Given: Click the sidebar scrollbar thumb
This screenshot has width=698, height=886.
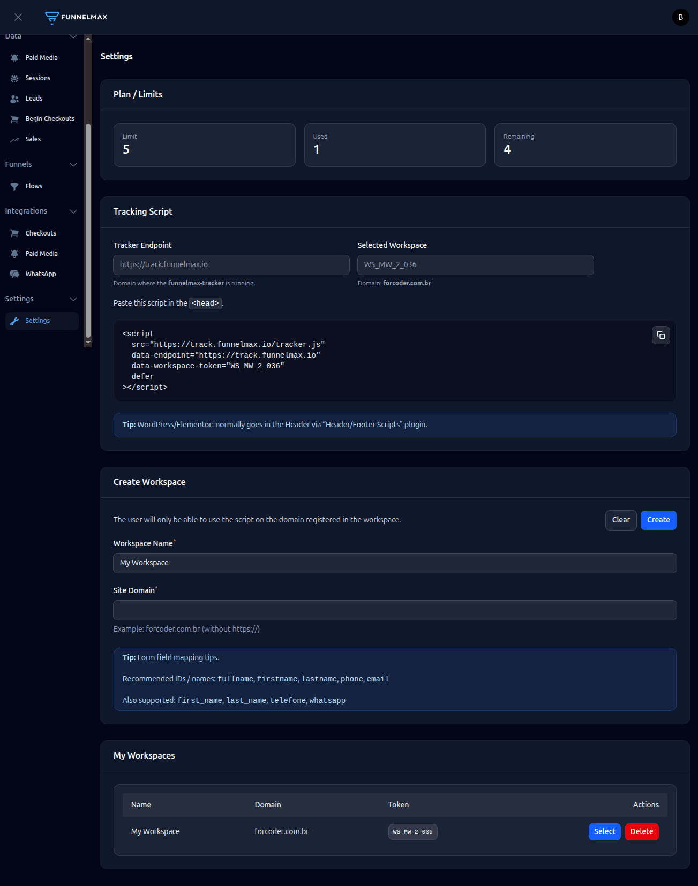Looking at the screenshot, I should 88,230.
